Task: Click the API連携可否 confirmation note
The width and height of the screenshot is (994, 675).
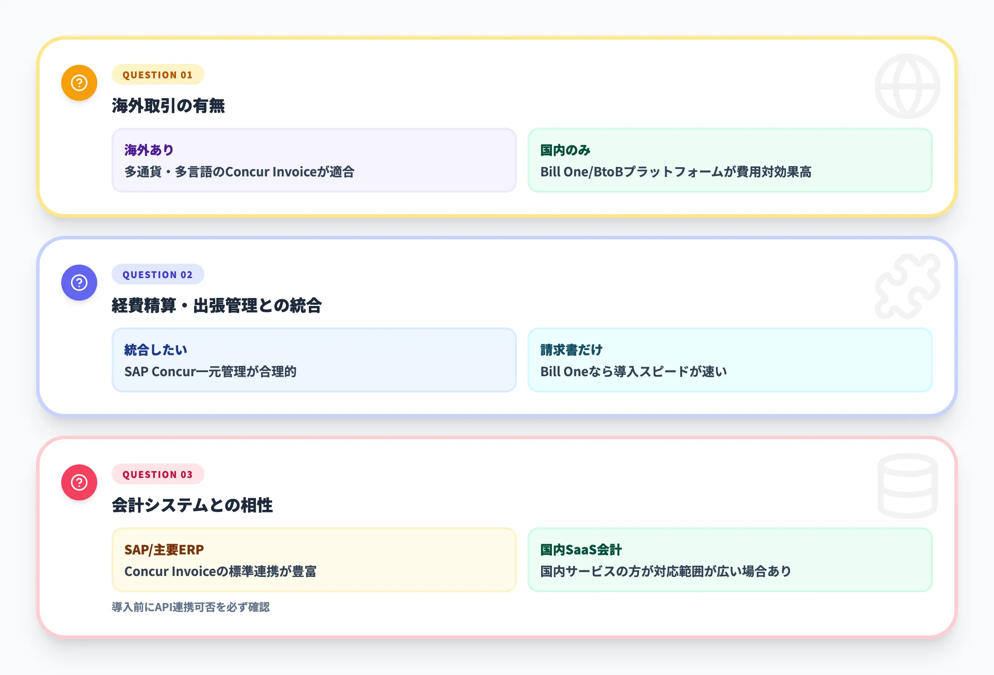Action: [190, 607]
